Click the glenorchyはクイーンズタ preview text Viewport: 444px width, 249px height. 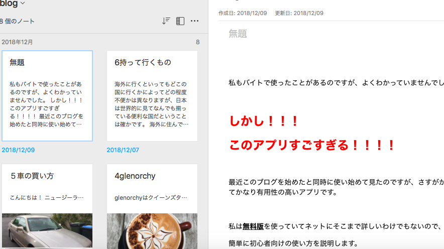click(x=151, y=197)
